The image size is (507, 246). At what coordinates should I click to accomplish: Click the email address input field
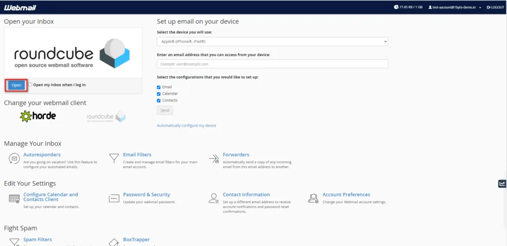[273, 64]
